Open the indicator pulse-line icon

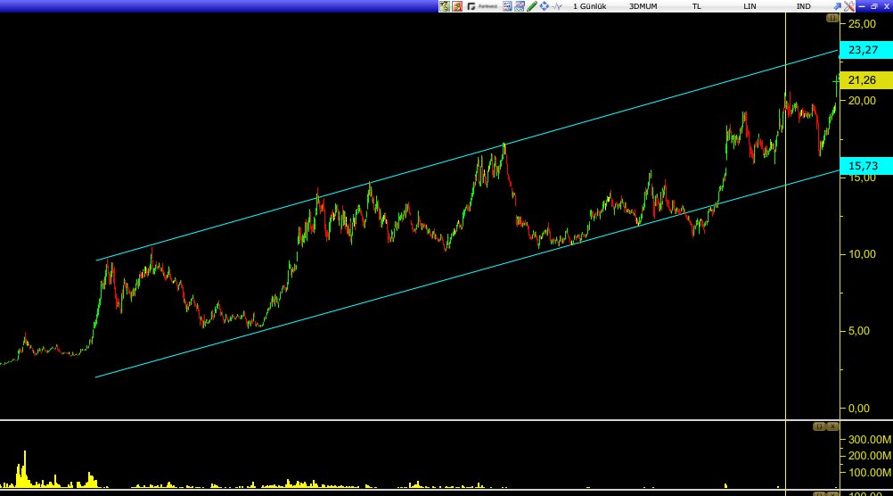pyautogui.click(x=557, y=6)
